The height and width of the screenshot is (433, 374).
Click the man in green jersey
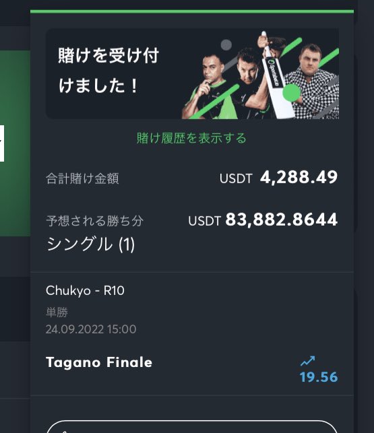coord(206,88)
